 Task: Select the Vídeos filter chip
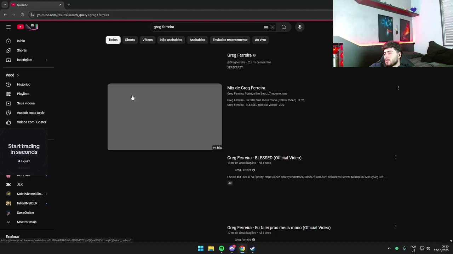(x=148, y=40)
